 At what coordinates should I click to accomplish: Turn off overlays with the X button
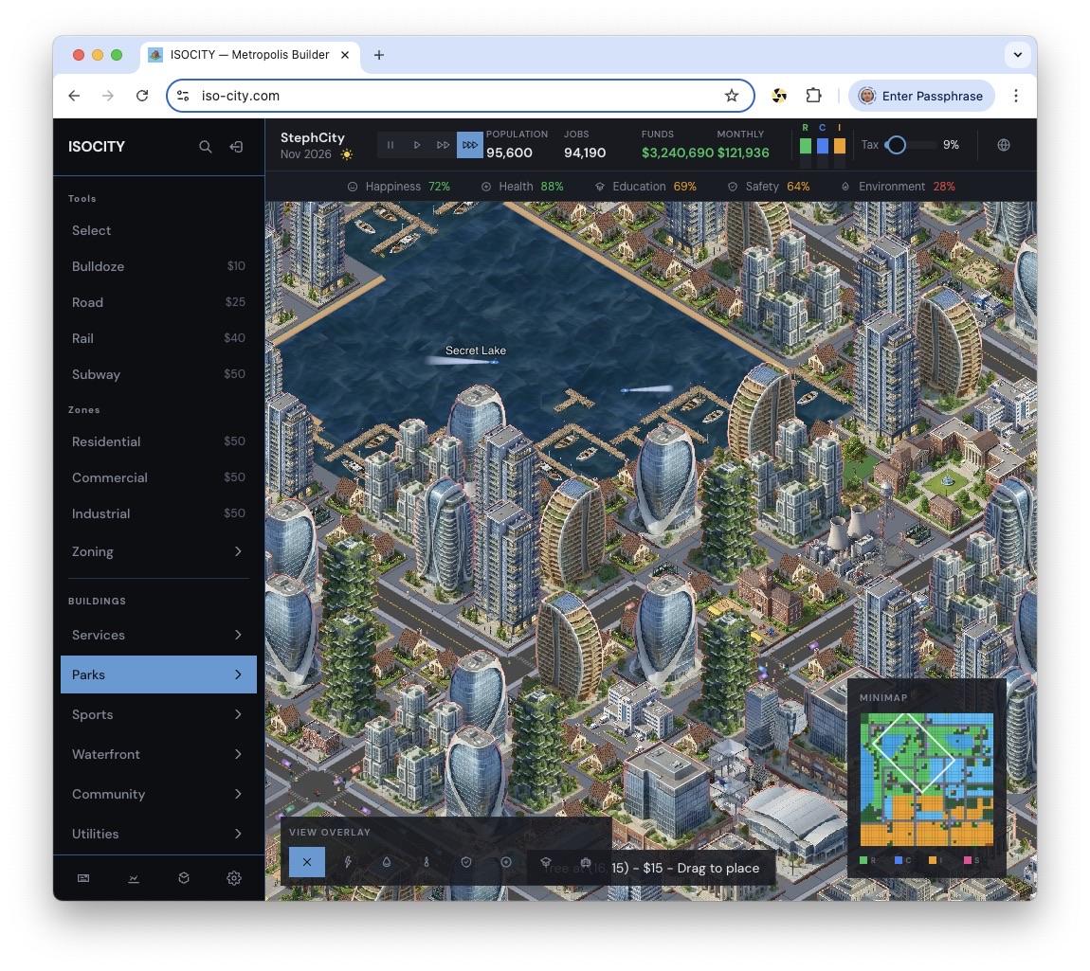point(307,862)
